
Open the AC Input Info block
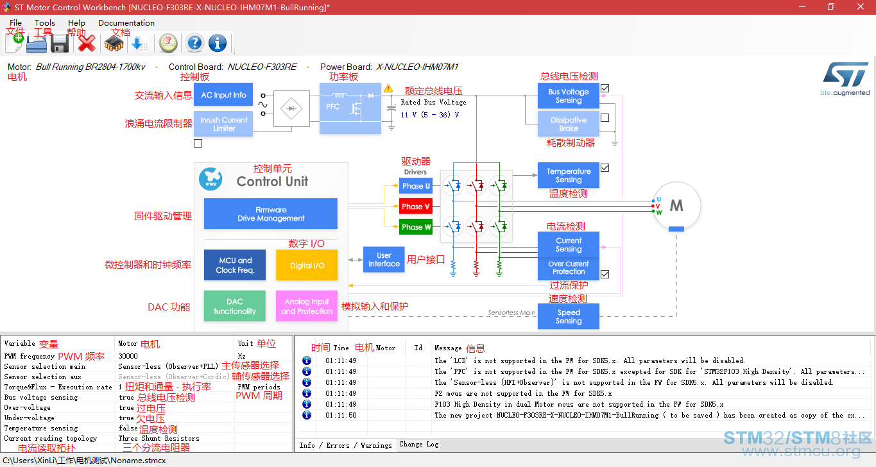click(223, 95)
